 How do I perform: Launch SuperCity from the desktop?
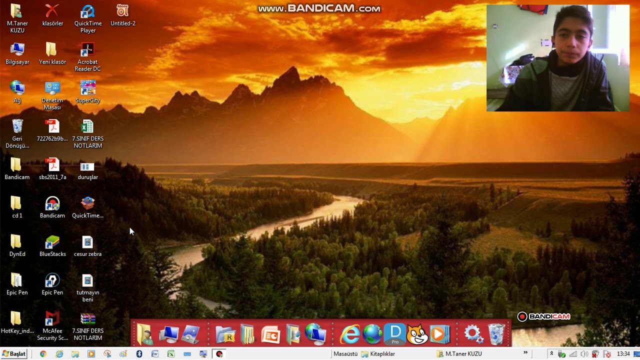click(87, 92)
